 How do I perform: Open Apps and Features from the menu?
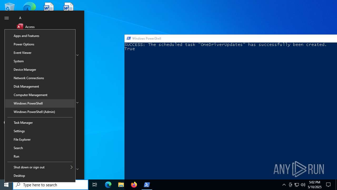tap(40, 36)
